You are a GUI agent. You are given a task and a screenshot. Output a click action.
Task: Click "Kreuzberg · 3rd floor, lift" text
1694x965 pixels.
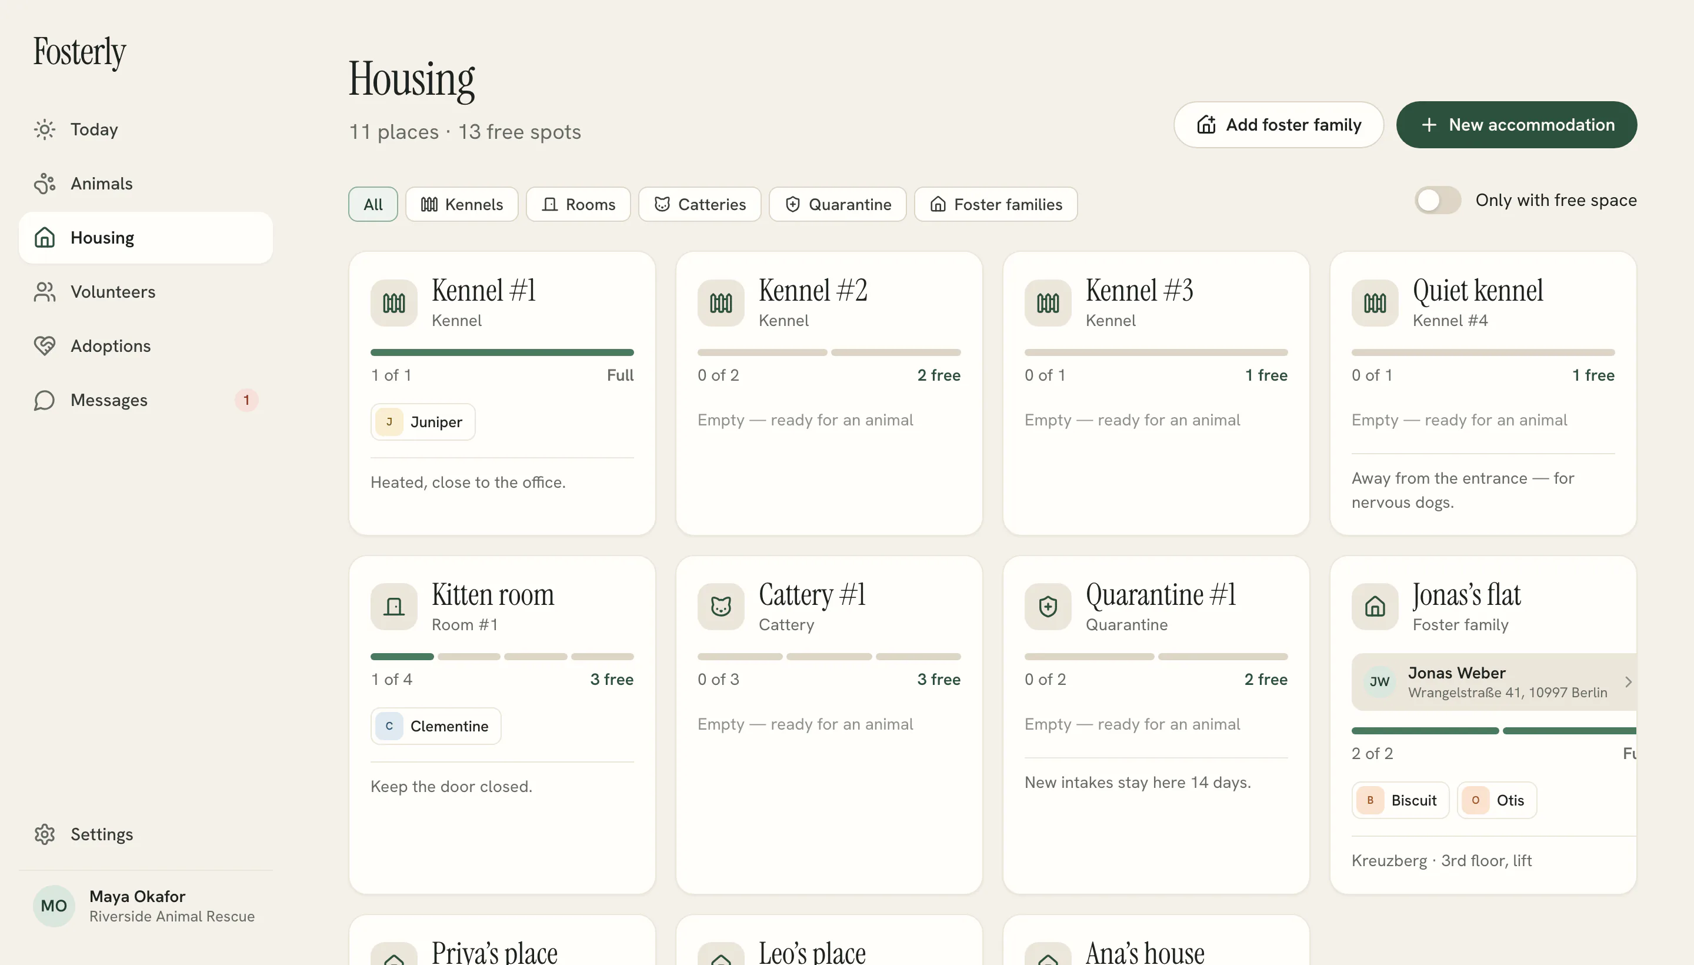1441,861
